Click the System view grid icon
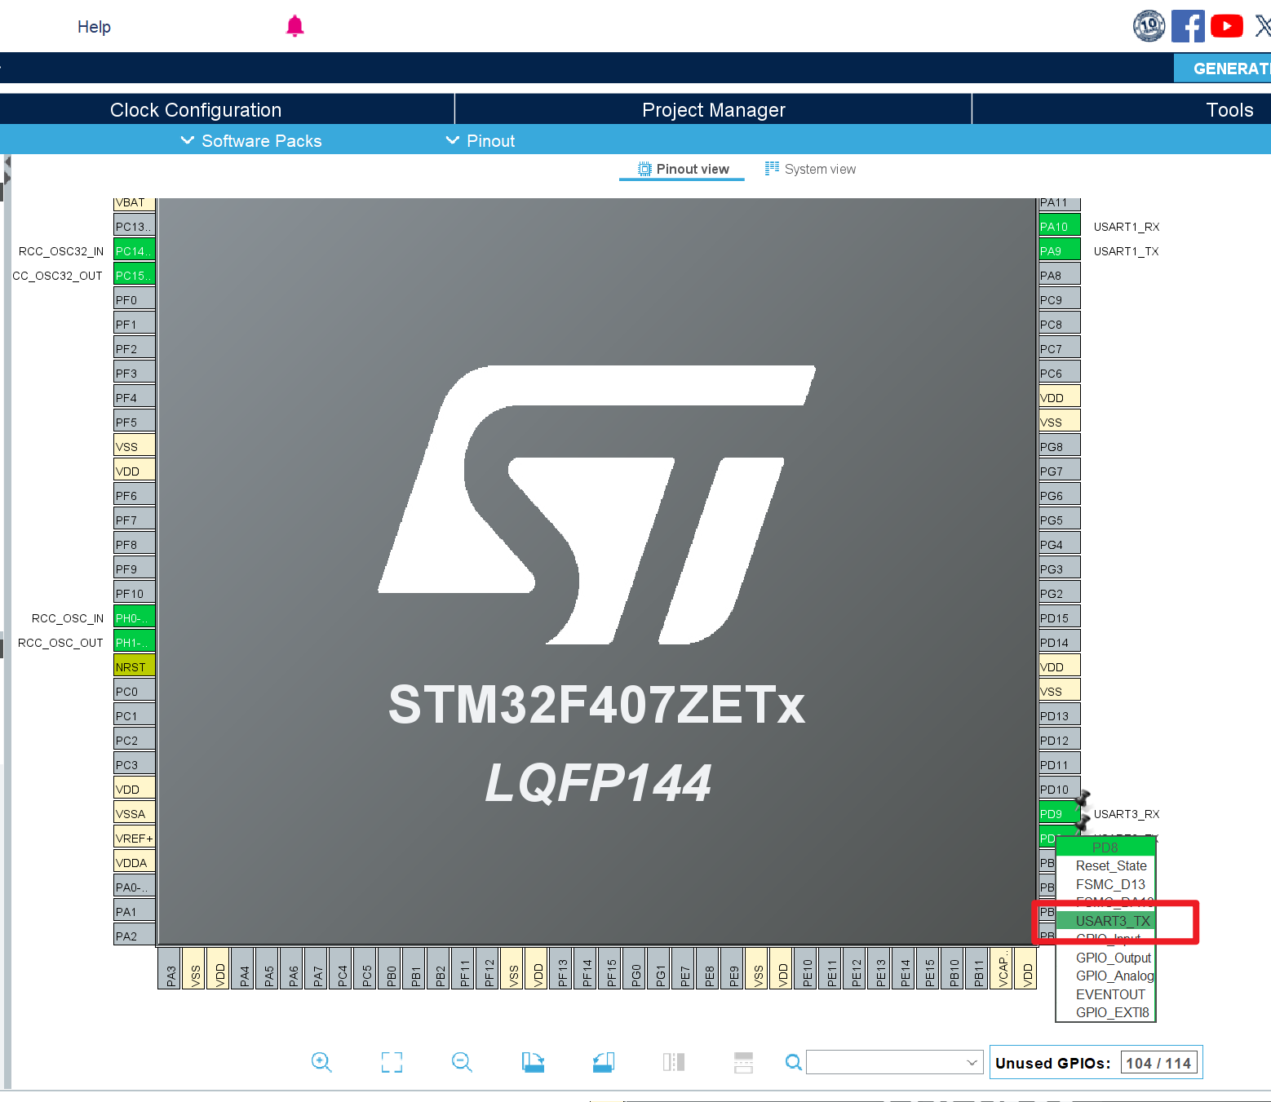Screen dimensions: 1271x1102 772,168
